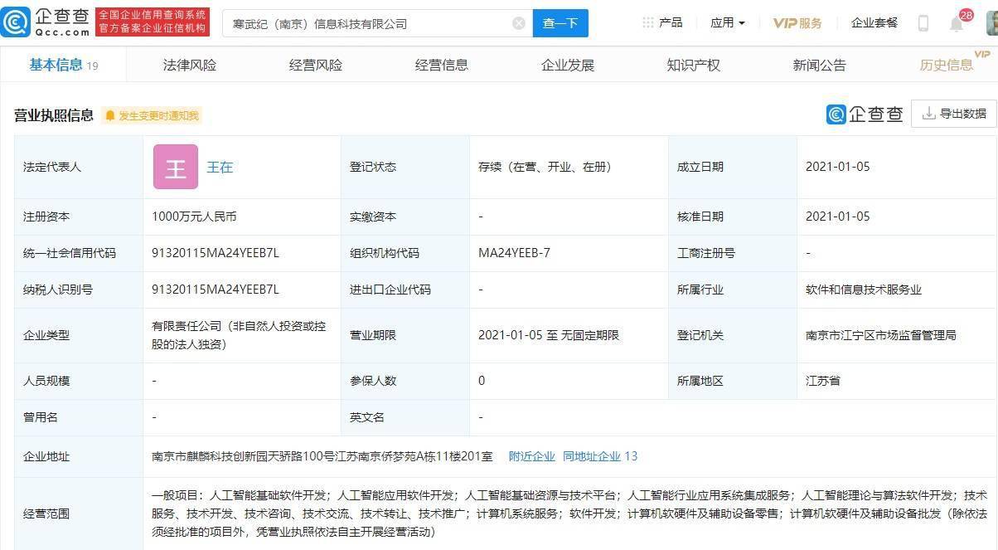
Task: Click the company address text
Action: (322, 456)
